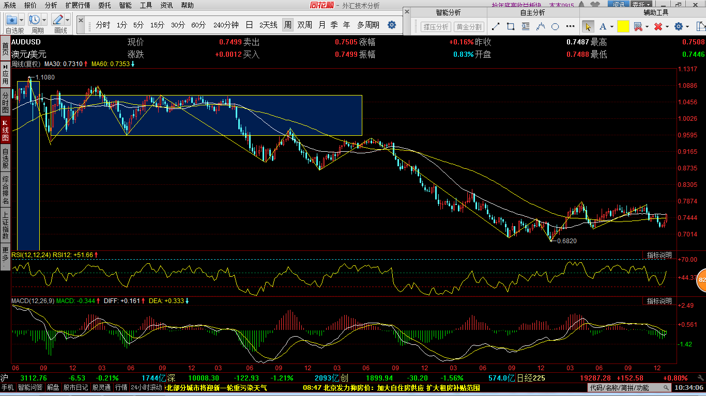The width and height of the screenshot is (706, 396).
Task: Expand the red X delete dropdown
Action: click(x=667, y=27)
